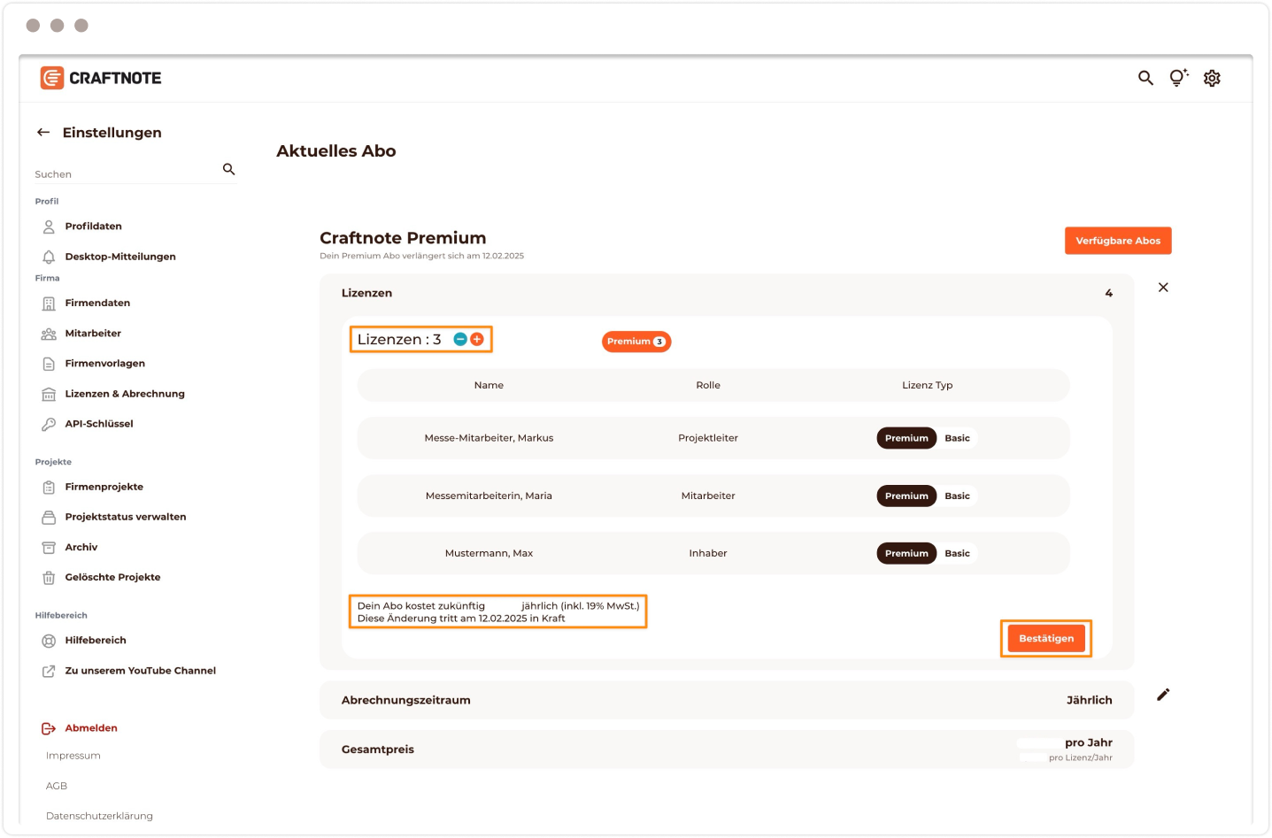Increase license count with plus icon
The width and height of the screenshot is (1272, 838).
477,340
